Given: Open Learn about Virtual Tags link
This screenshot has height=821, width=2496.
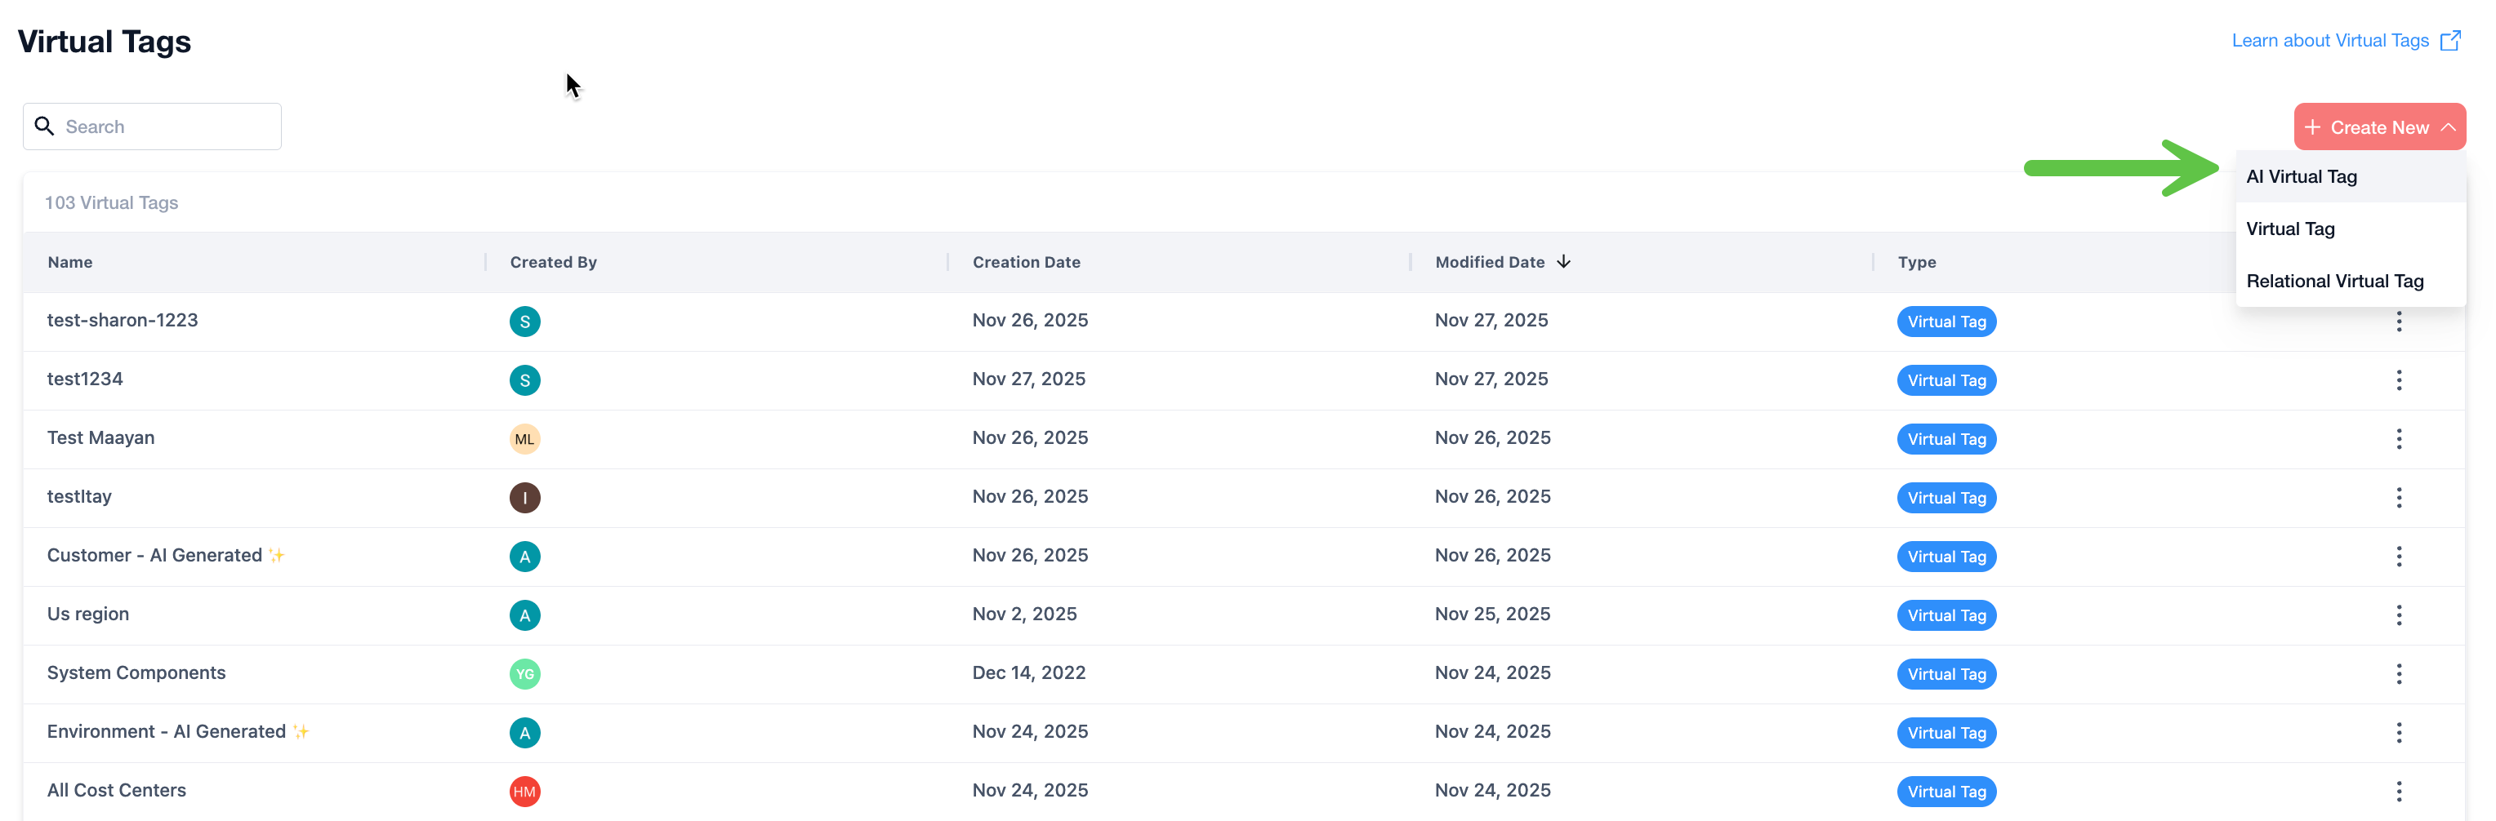Looking at the screenshot, I should coord(2329,41).
